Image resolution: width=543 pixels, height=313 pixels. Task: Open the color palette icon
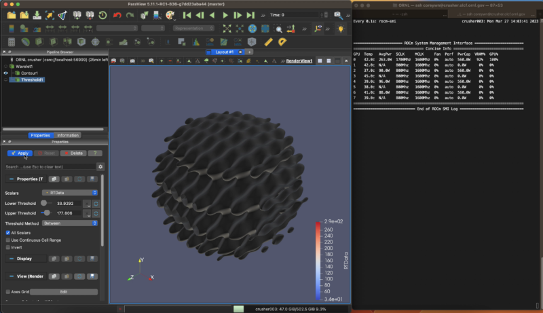click(170, 14)
